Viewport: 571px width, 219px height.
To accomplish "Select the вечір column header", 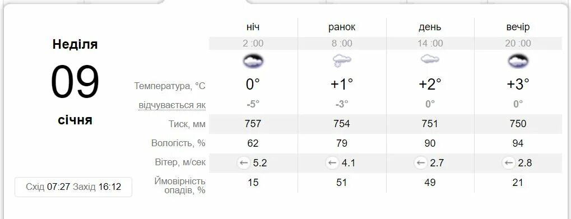I will pyautogui.click(x=518, y=27).
